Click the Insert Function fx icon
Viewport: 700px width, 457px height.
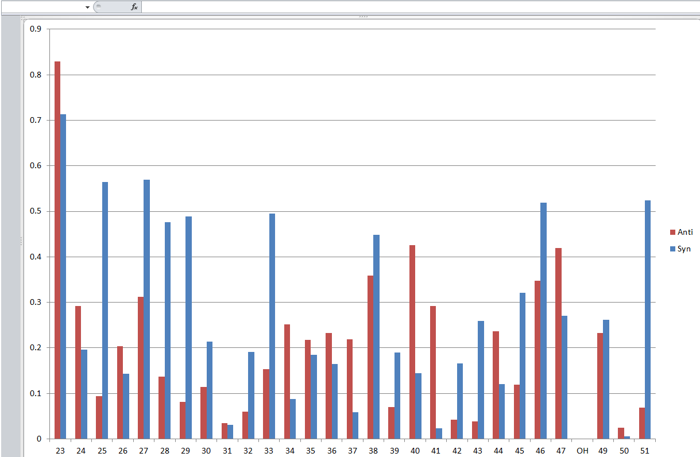(134, 7)
